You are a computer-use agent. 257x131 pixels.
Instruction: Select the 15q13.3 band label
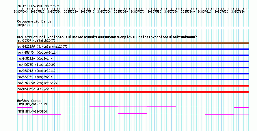23,25
